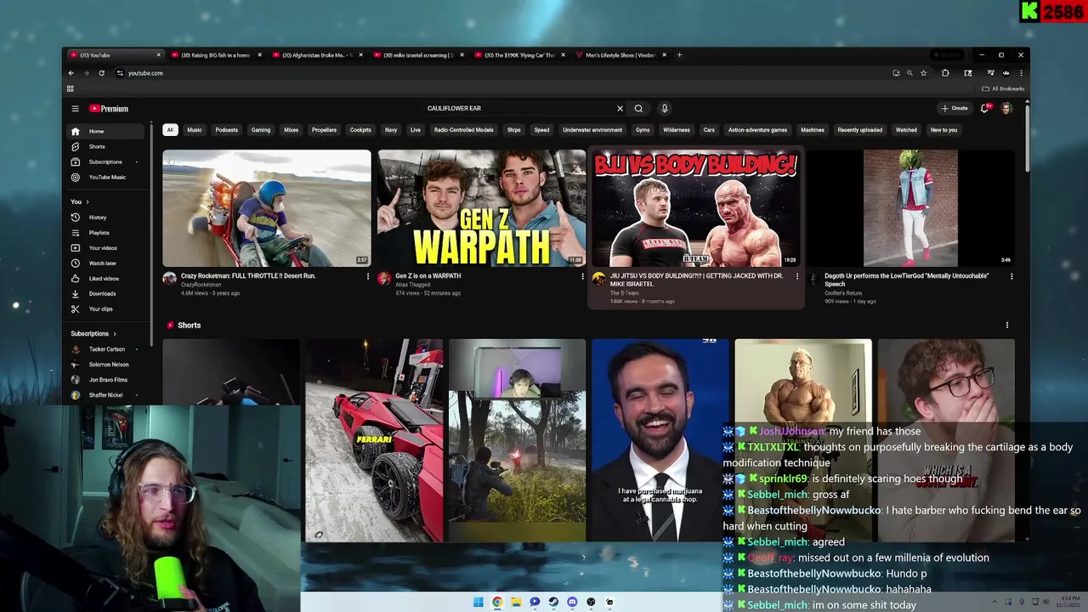1088x612 pixels.
Task: Open options menu for Crazy Rocketman video
Action: click(x=368, y=276)
